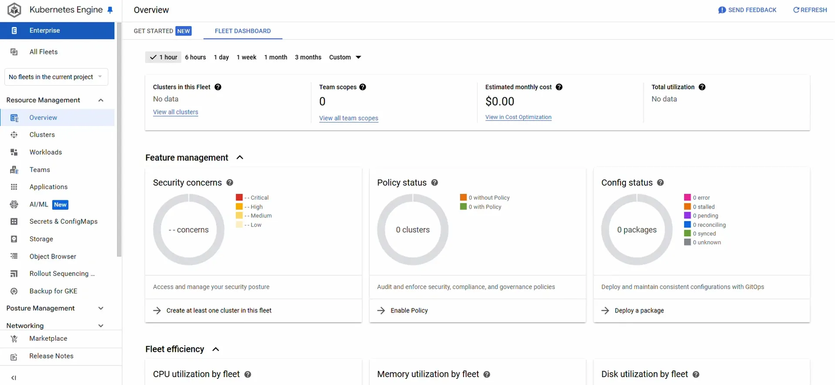Image resolution: width=835 pixels, height=385 pixels.
Task: Select the 6 hours time range
Action: pos(195,57)
